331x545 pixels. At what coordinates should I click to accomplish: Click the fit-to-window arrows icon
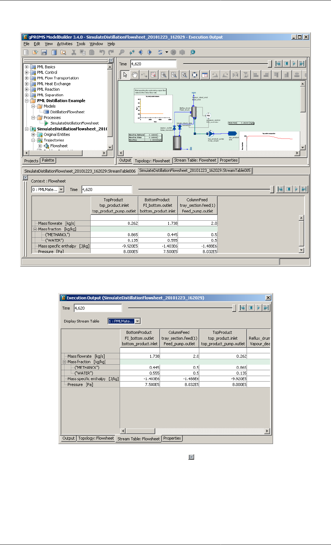tap(194, 75)
